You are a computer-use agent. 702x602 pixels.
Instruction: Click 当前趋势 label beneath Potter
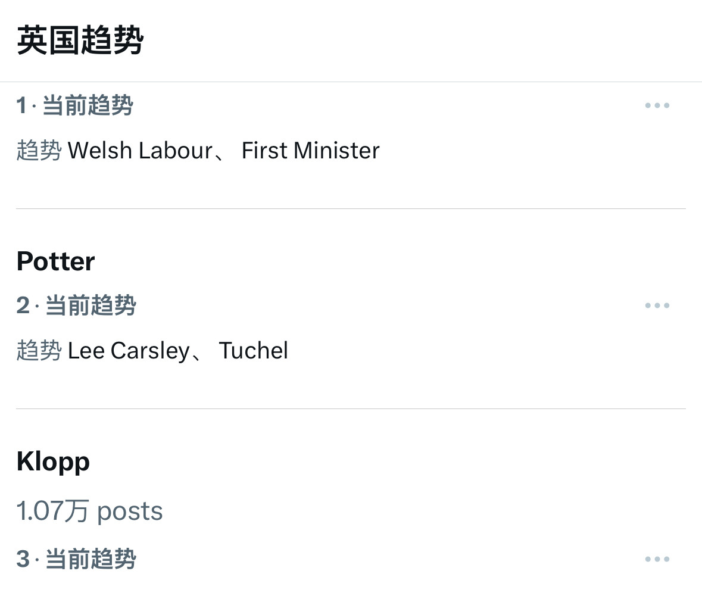[x=91, y=306]
